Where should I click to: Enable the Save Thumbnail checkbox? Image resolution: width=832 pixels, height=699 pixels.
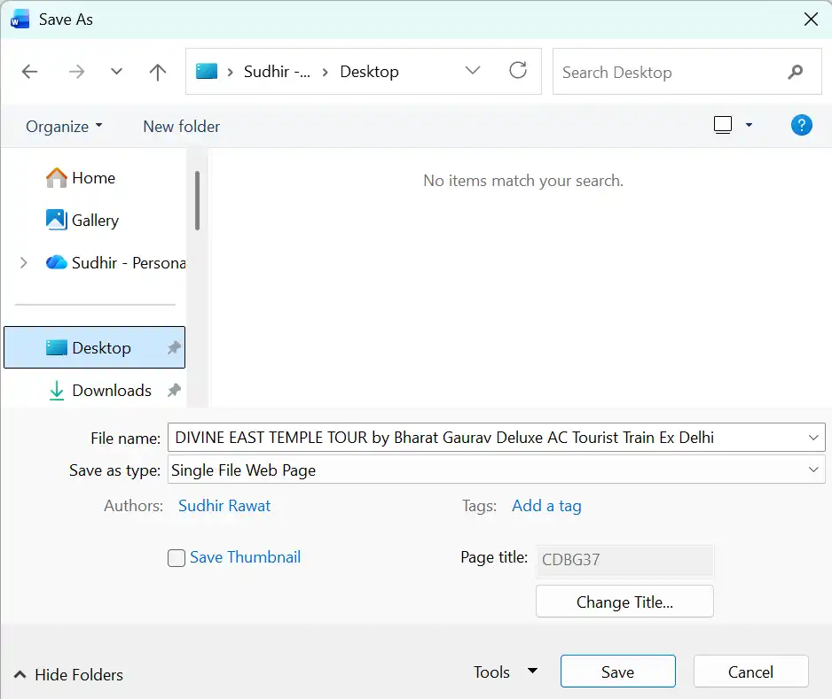tap(177, 558)
